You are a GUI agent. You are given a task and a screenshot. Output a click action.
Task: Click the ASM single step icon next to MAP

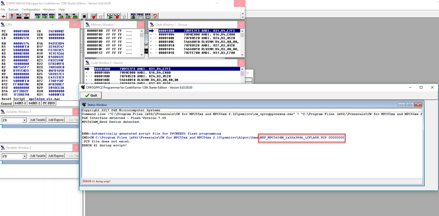[x=37, y=16]
